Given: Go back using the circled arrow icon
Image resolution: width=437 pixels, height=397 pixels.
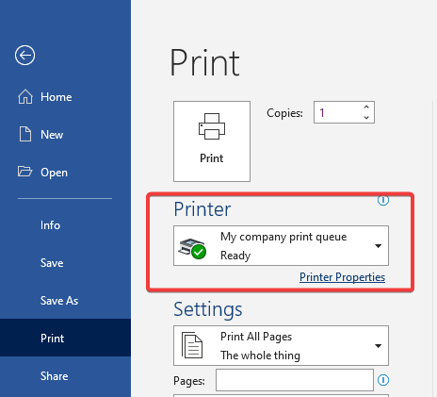Looking at the screenshot, I should [24, 56].
